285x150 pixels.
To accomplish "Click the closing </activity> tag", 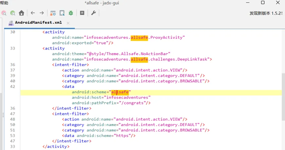I will [56, 146].
